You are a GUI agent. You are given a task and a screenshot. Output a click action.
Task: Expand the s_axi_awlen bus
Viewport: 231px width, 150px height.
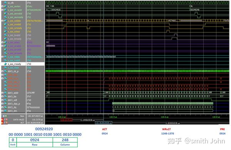pos(2,6)
